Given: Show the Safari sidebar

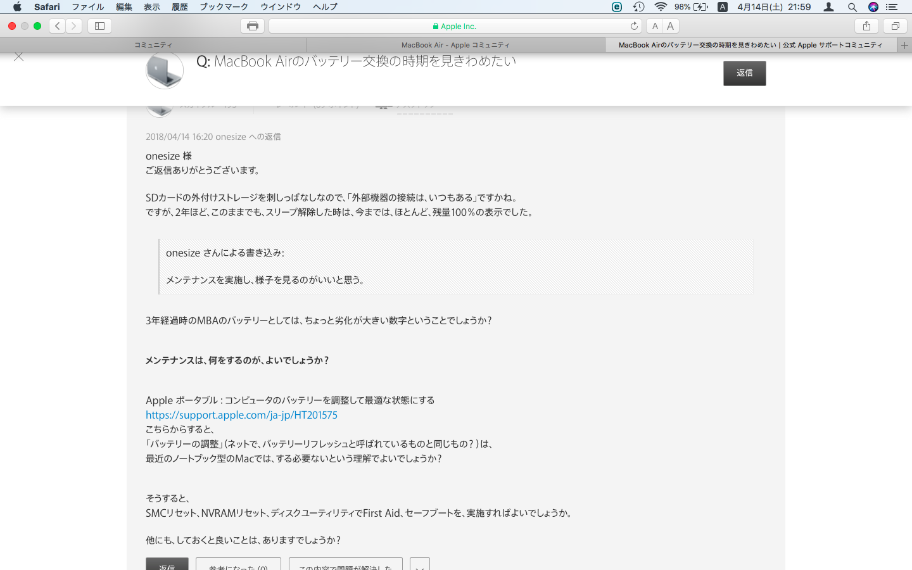Looking at the screenshot, I should [99, 26].
